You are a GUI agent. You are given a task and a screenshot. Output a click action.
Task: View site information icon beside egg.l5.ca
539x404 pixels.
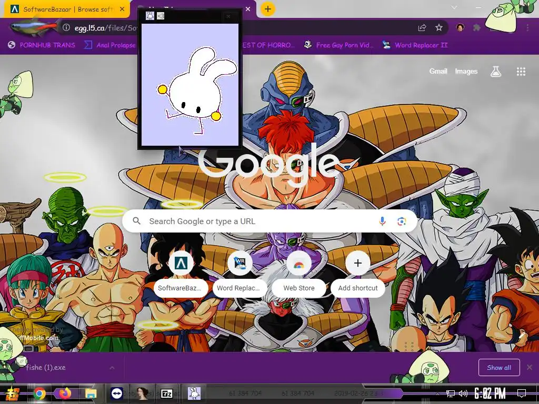[x=66, y=28]
